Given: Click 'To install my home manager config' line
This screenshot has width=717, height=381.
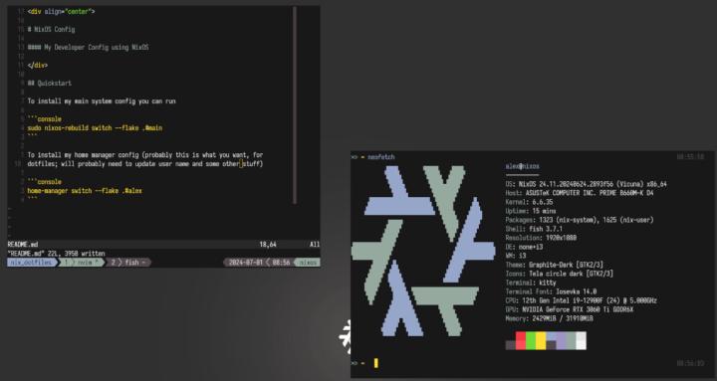Looking at the screenshot, I should 145,155.
